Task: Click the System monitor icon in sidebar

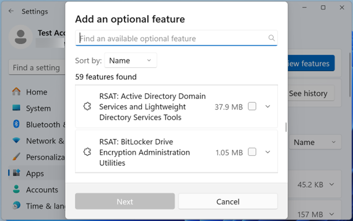Action: point(16,108)
